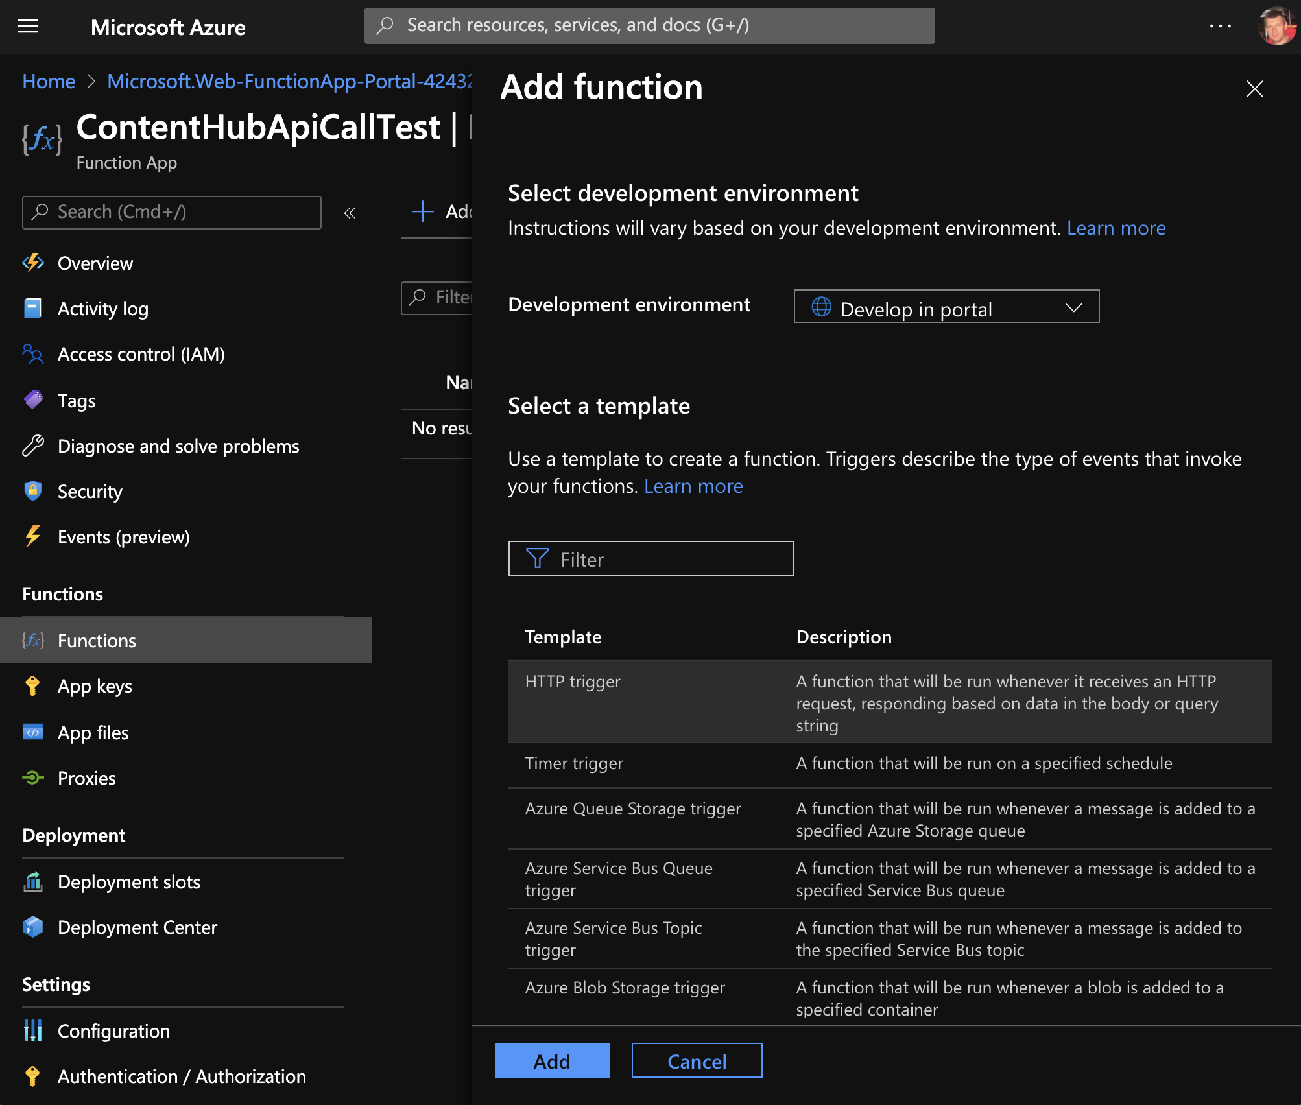This screenshot has height=1105, width=1301.
Task: Select Azure Service Bus Topic trigger template
Action: [890, 938]
